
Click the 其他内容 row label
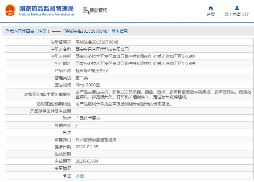(x=63, y=126)
